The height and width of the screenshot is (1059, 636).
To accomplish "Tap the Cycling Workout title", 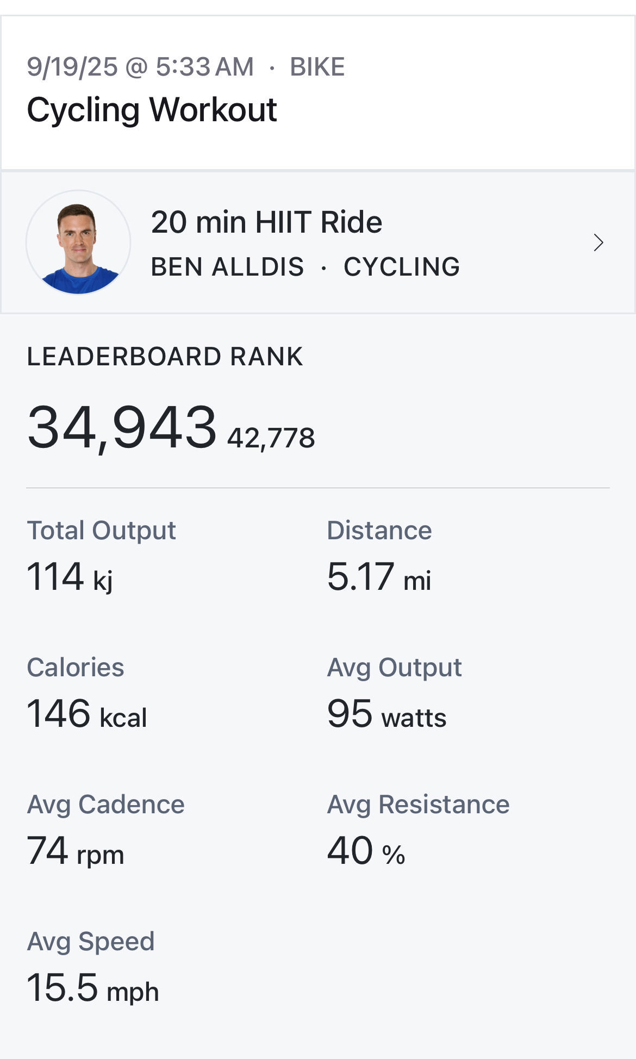I will click(x=152, y=110).
